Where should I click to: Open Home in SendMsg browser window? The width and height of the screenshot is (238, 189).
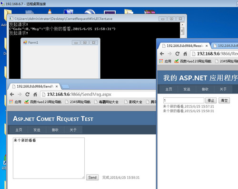coord(35,94)
